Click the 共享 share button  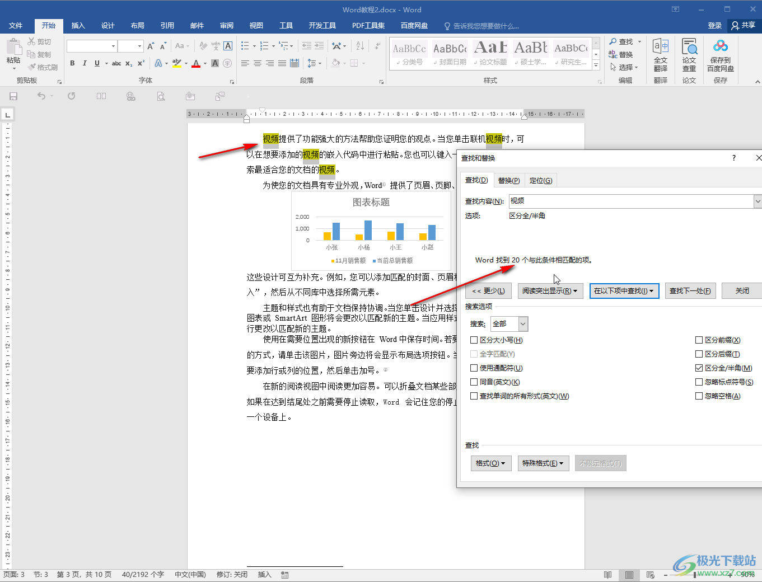744,26
